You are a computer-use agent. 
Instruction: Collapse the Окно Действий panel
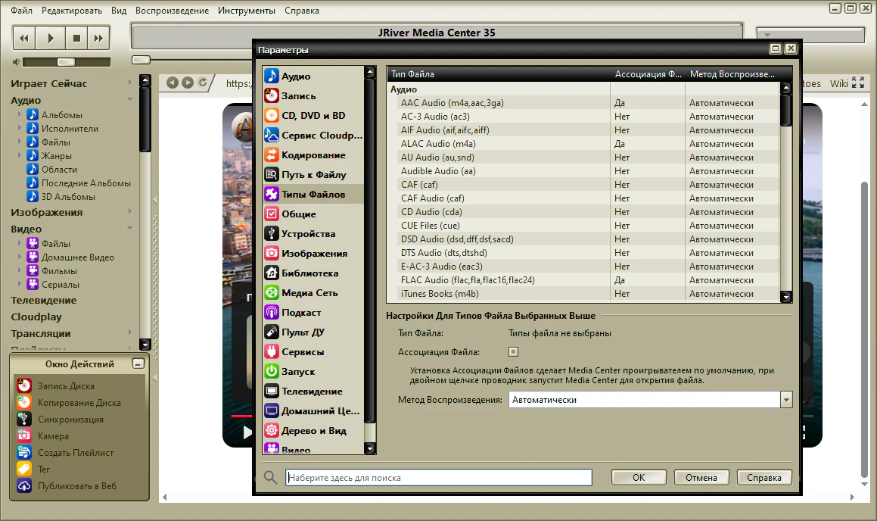[137, 363]
